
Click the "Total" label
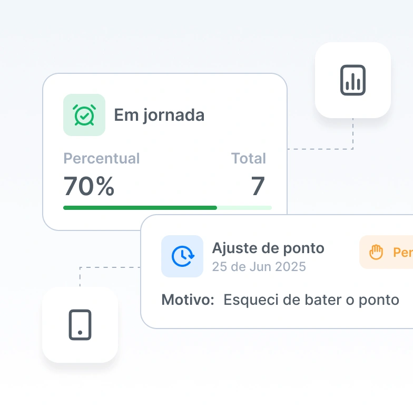click(249, 158)
